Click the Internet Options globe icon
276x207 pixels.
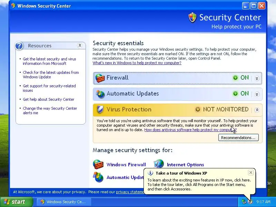[x=159, y=164]
